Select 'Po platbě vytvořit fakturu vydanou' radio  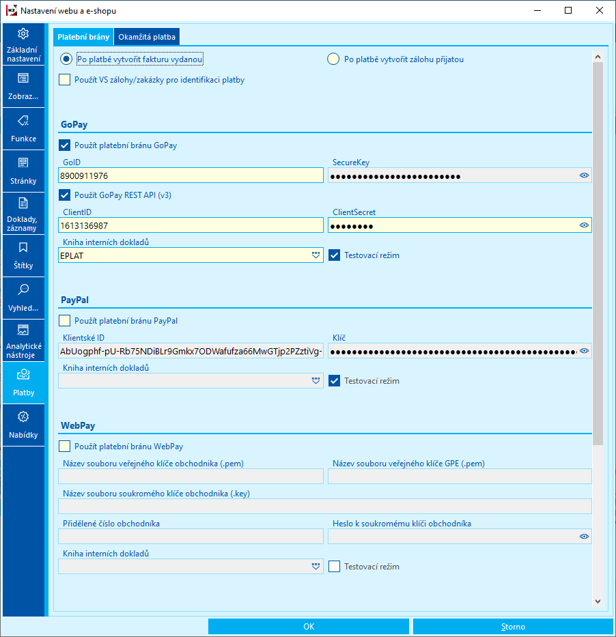(x=66, y=59)
